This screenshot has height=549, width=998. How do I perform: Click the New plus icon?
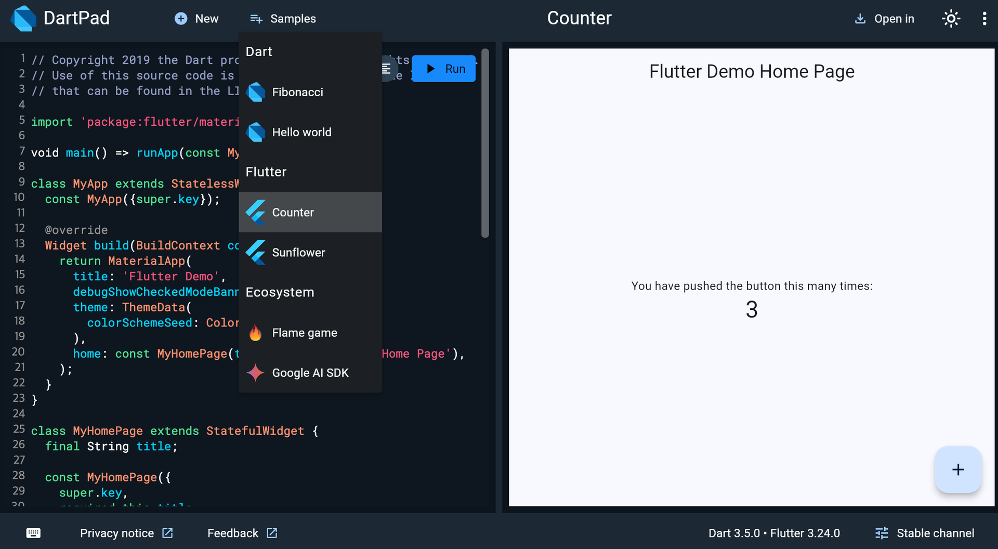[x=181, y=19]
